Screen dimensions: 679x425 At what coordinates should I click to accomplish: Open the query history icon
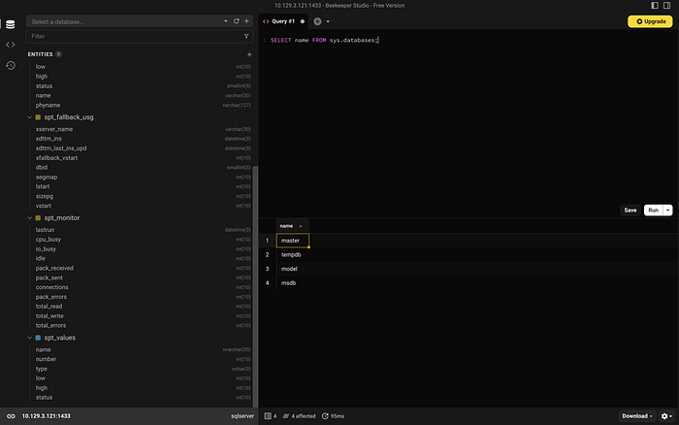(11, 65)
